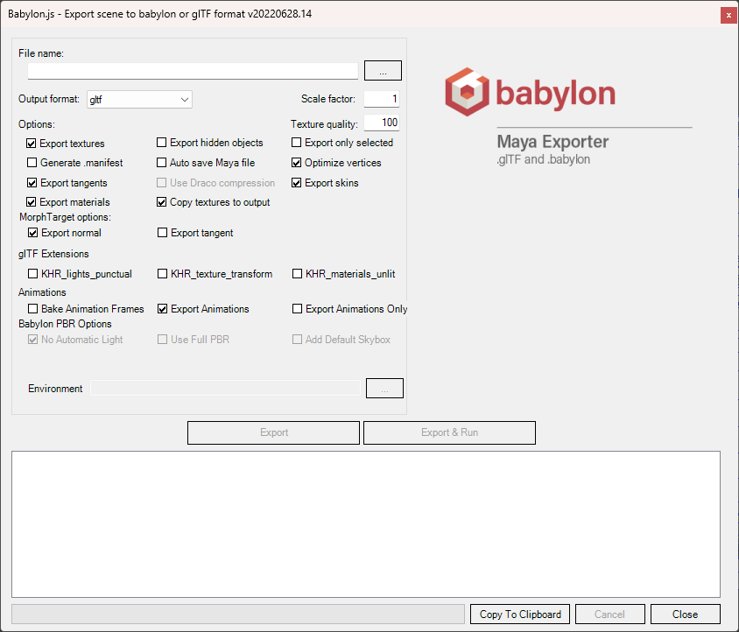
Task: Click the MorphTarget options label
Action: (65, 217)
